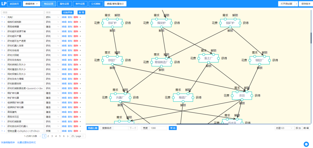This screenshot has height=148, width=313.
Task: Click the 获得 port on 铜锭厂 node
Action: coord(270,60)
